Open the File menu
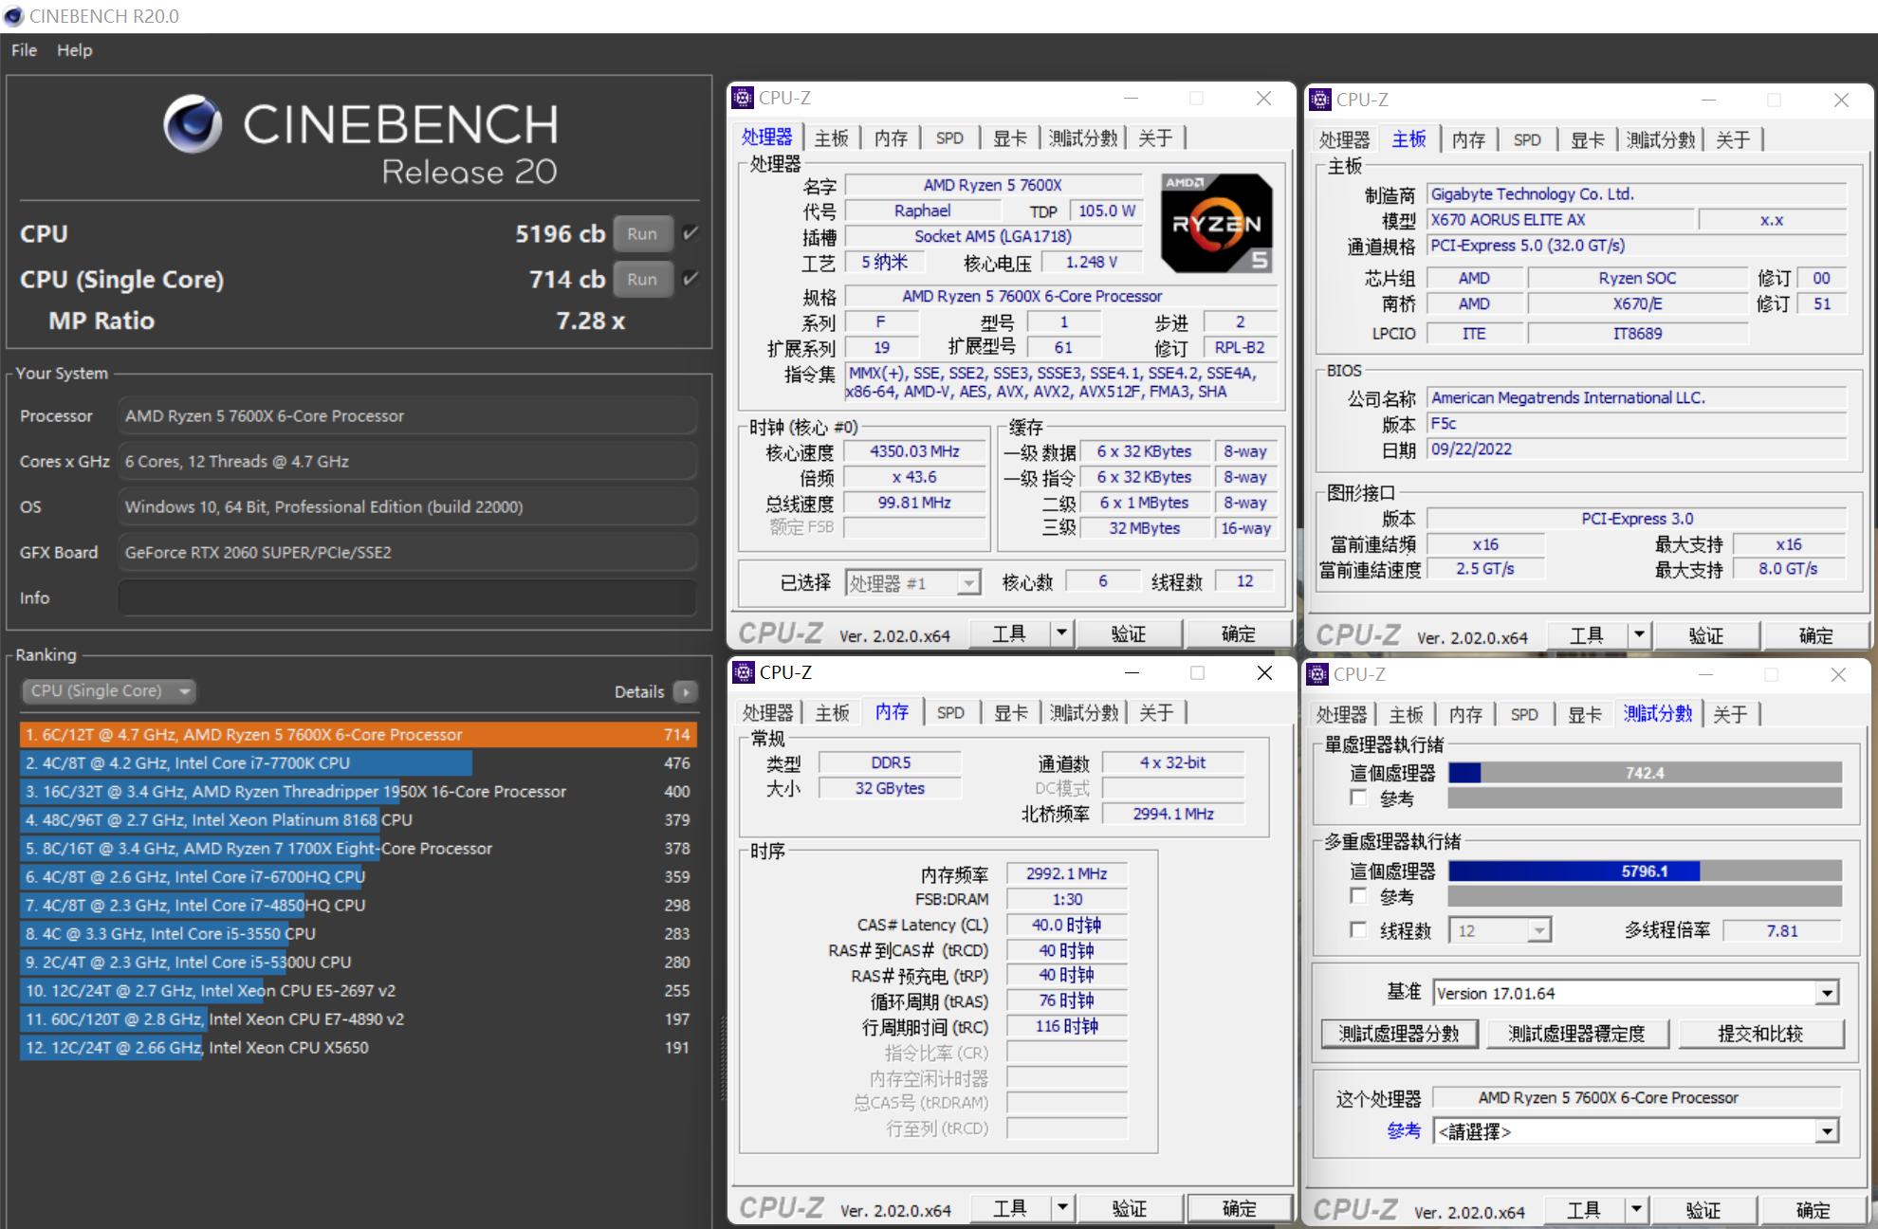The height and width of the screenshot is (1229, 1878). (24, 50)
